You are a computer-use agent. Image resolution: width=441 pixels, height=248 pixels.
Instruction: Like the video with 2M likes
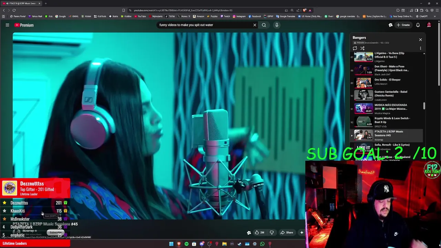pyautogui.click(x=259, y=232)
